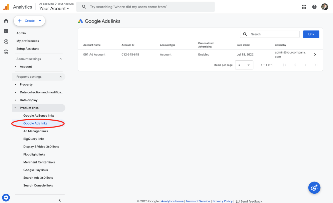Click the Account Name column header
The height and width of the screenshot is (203, 333).
point(92,45)
